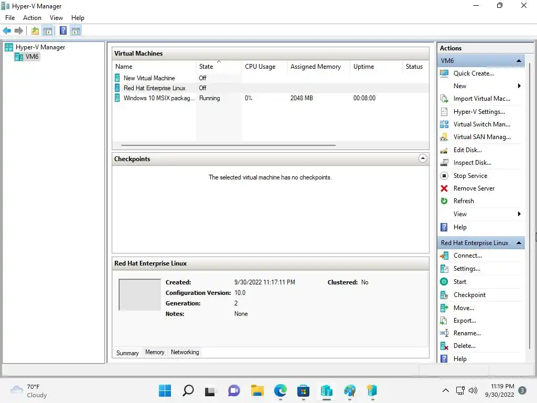This screenshot has width=537, height=403.
Task: Click the Forward arrow in toolbar
Action: pos(19,31)
